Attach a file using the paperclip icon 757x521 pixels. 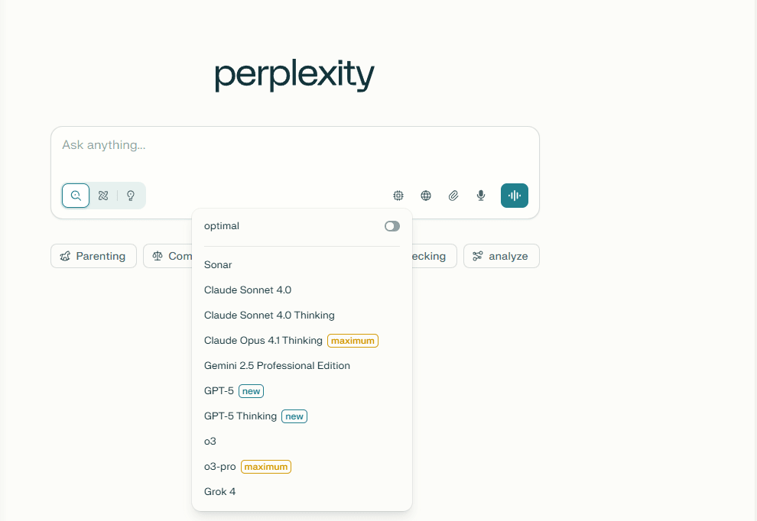(453, 196)
